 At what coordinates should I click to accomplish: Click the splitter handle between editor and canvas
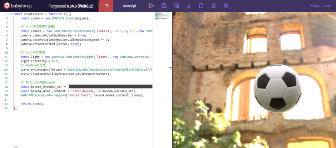coord(171,67)
